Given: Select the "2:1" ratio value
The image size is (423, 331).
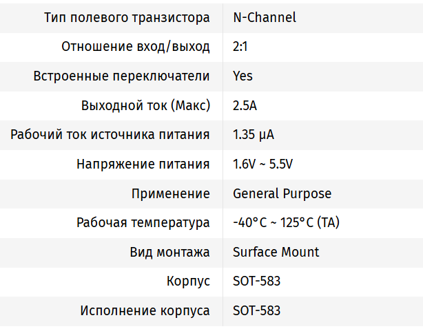Looking at the screenshot, I should coord(243,47).
